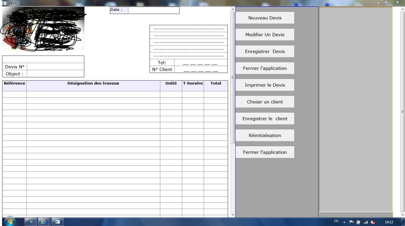Click the first pinned taskbar icon beside Start

point(31,222)
